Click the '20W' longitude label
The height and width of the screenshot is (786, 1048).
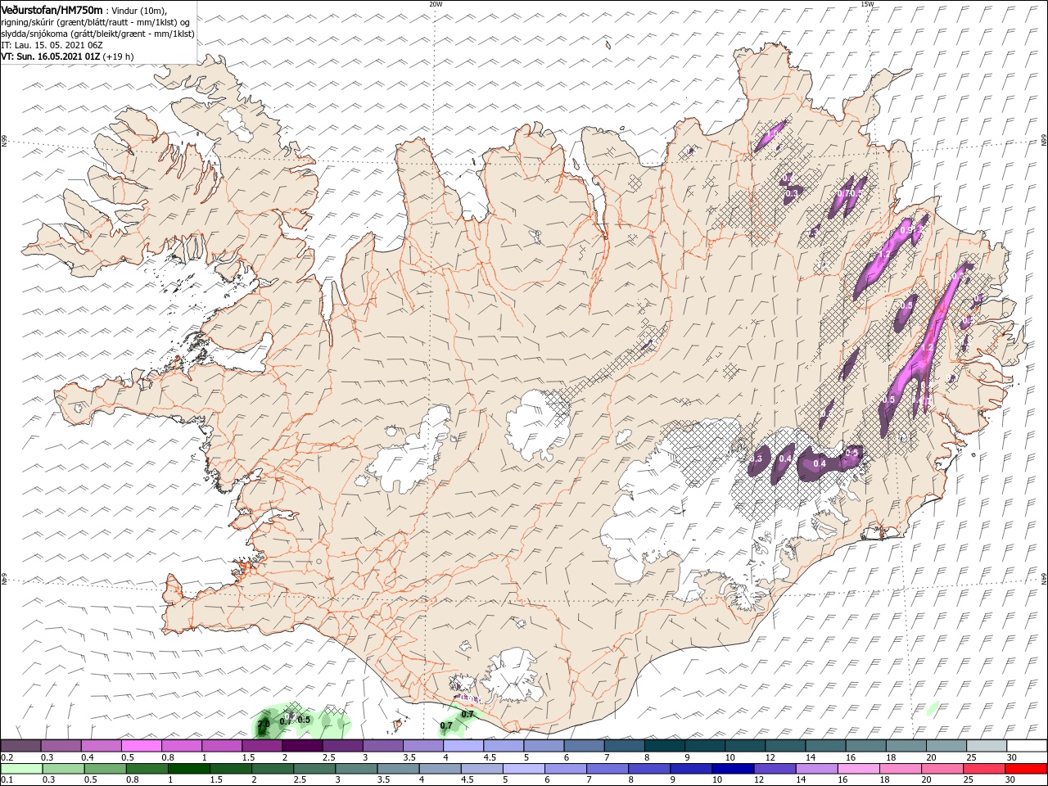pyautogui.click(x=436, y=4)
